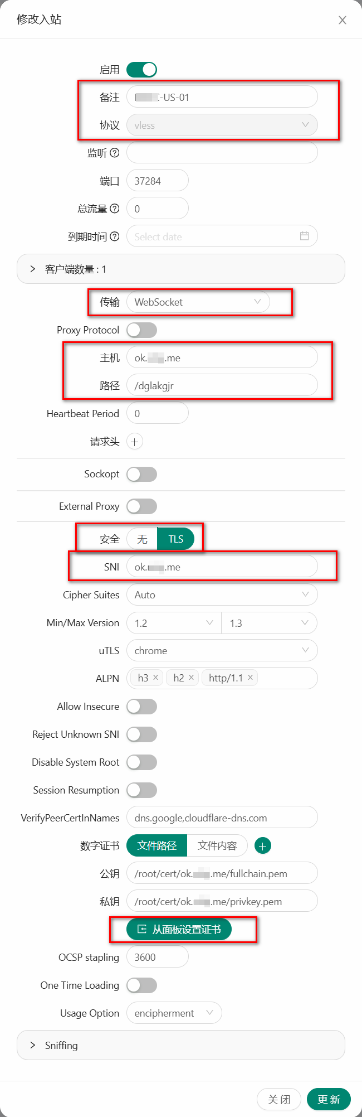Click the 路径 input field

click(222, 385)
